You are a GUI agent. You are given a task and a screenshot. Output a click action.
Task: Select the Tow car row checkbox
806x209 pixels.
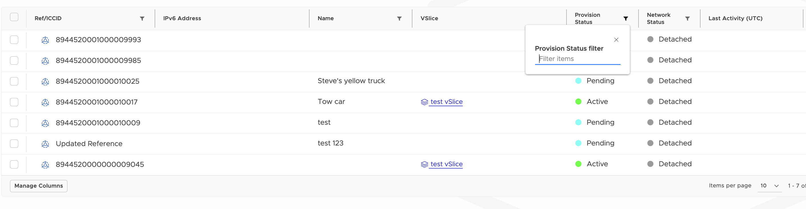coord(14,102)
